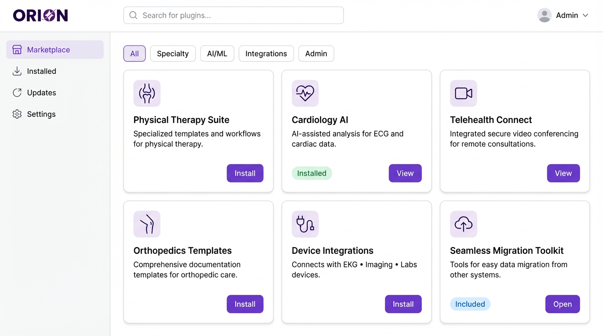Image resolution: width=603 pixels, height=336 pixels.
Task: Click the Marketplace icon in the sidebar
Action: tap(17, 49)
